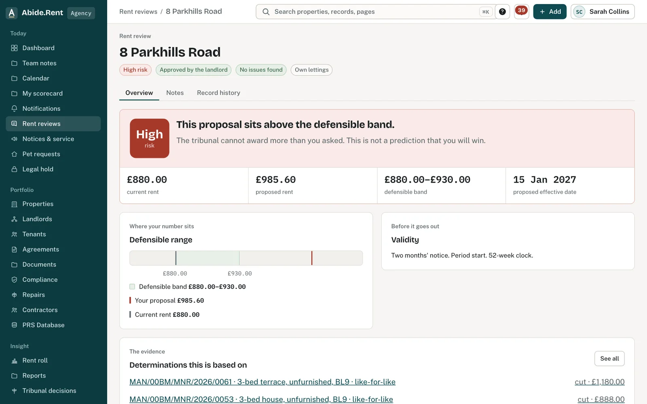Viewport: 647px width, 404px height.
Task: Click the Pet requests home icon
Action: pos(14,154)
